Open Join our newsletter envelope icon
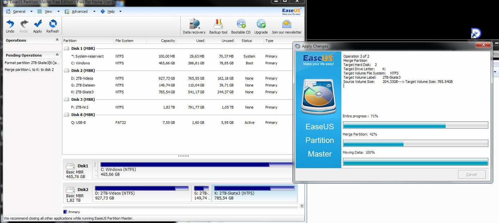This screenshot has width=499, height=223. tap(287, 24)
